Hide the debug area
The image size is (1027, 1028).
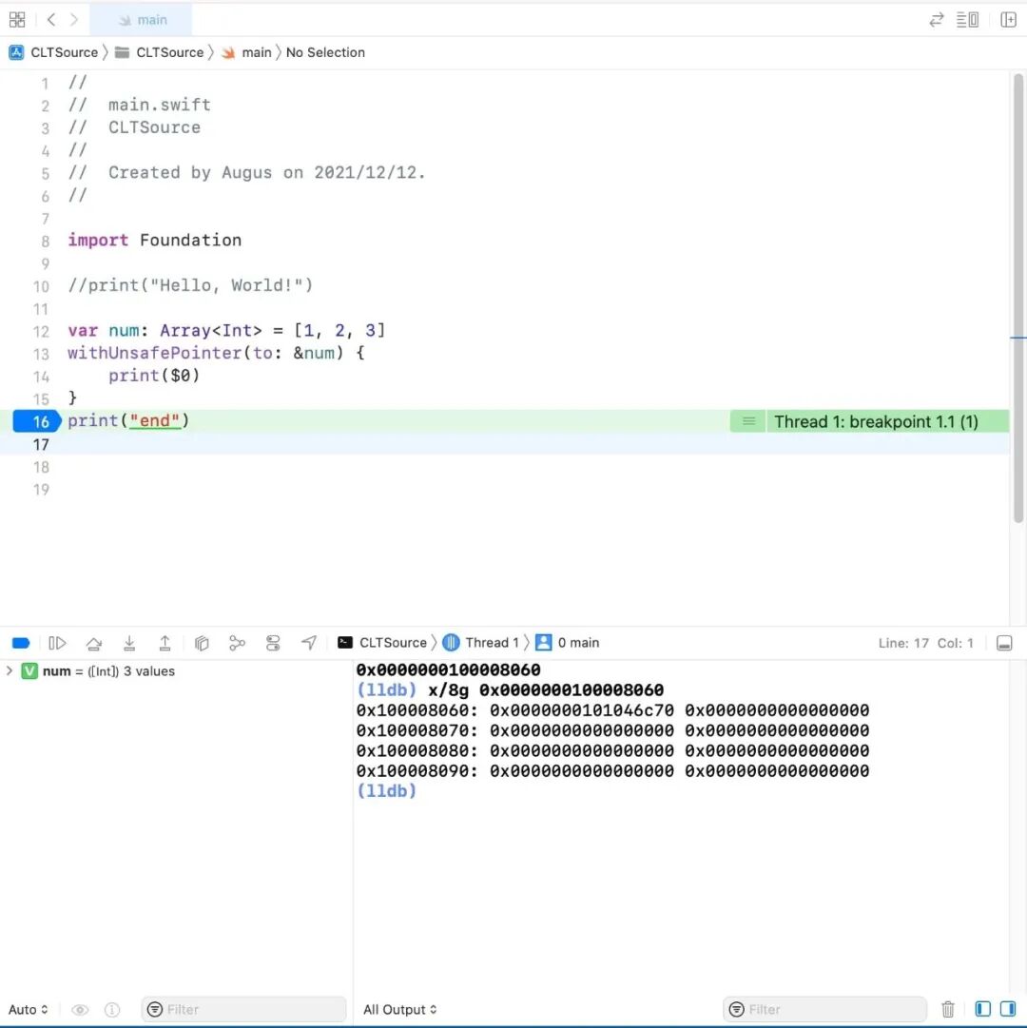pyautogui.click(x=1003, y=643)
